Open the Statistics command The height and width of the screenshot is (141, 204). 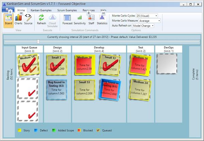click(102, 19)
